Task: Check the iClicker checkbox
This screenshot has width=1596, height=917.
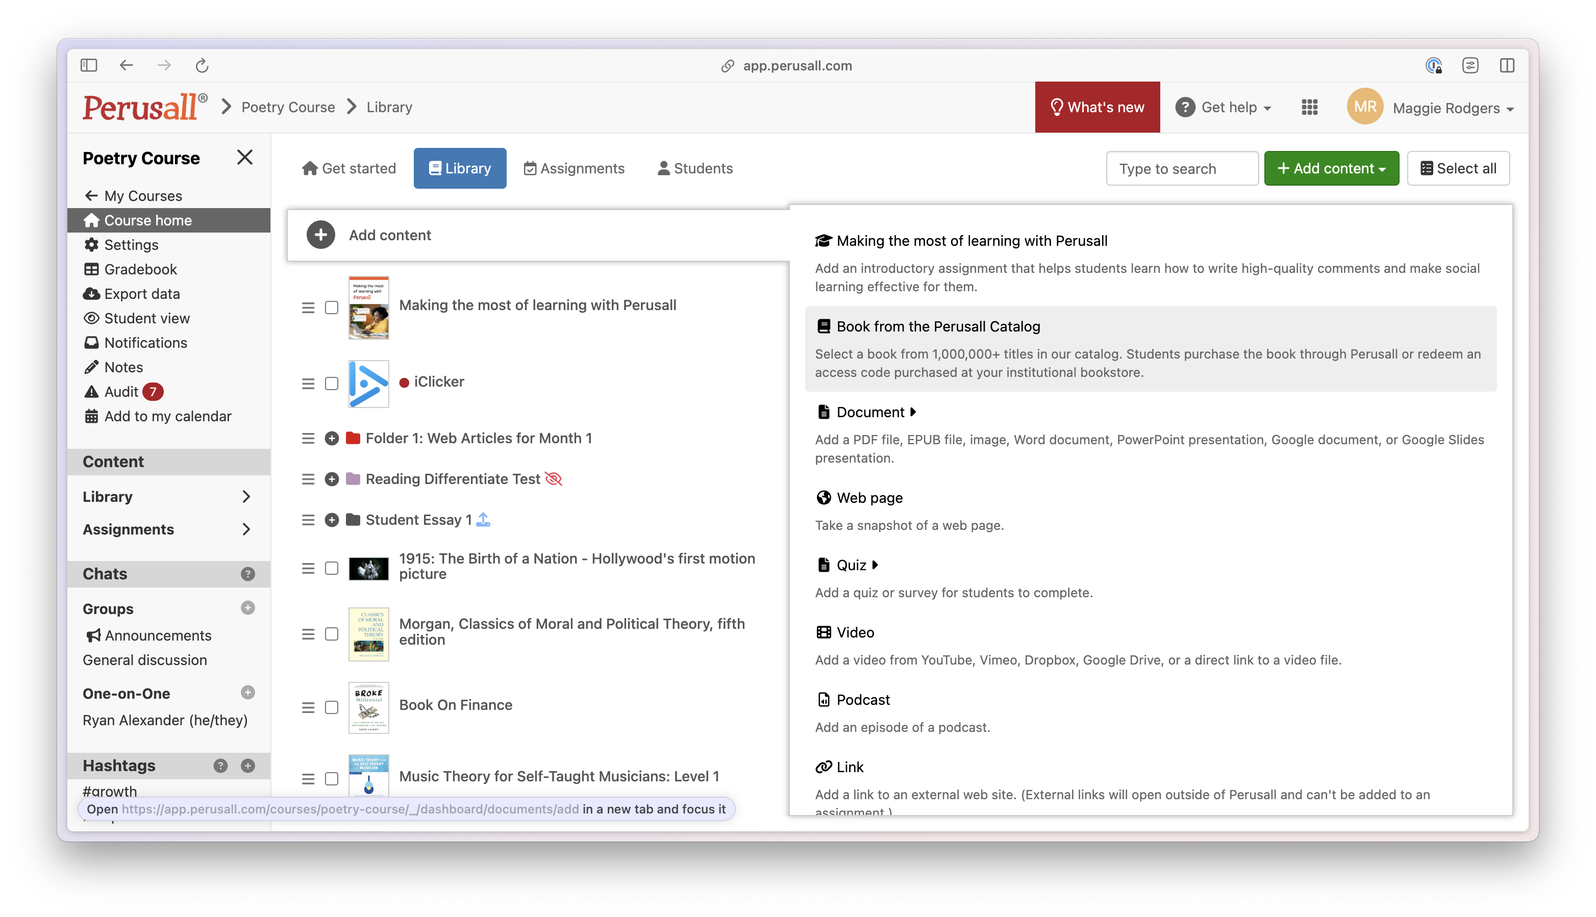Action: point(332,384)
